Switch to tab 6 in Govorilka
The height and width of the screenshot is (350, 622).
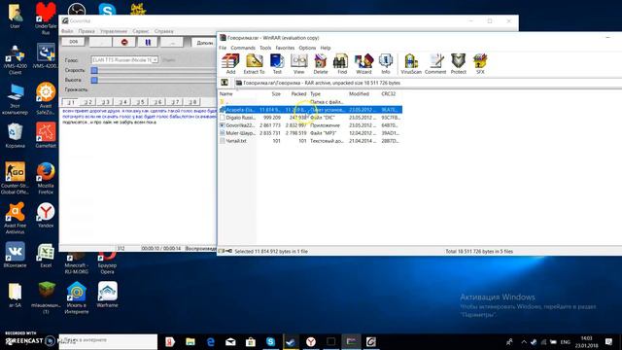pos(157,102)
